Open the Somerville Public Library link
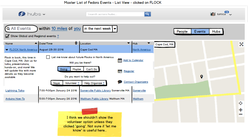The image size is (248, 137). coord(95,91)
